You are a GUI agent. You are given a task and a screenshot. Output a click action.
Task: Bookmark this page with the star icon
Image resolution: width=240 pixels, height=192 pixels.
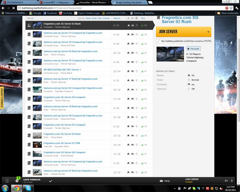(231, 8)
